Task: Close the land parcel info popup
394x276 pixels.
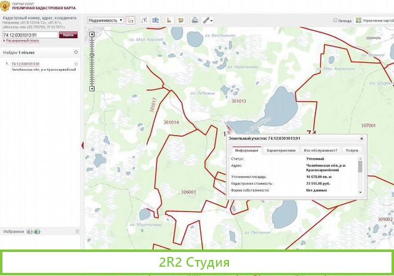Action: [x=361, y=139]
